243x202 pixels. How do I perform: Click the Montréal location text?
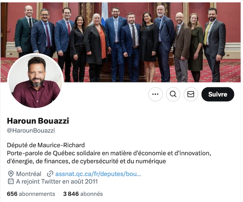(29, 174)
